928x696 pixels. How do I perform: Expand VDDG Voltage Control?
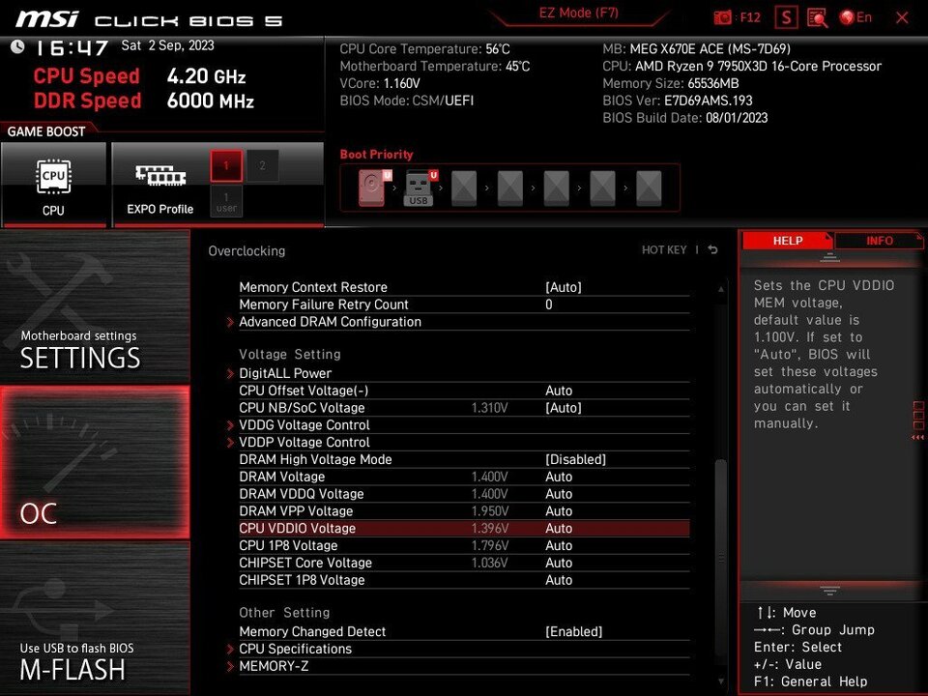(304, 425)
